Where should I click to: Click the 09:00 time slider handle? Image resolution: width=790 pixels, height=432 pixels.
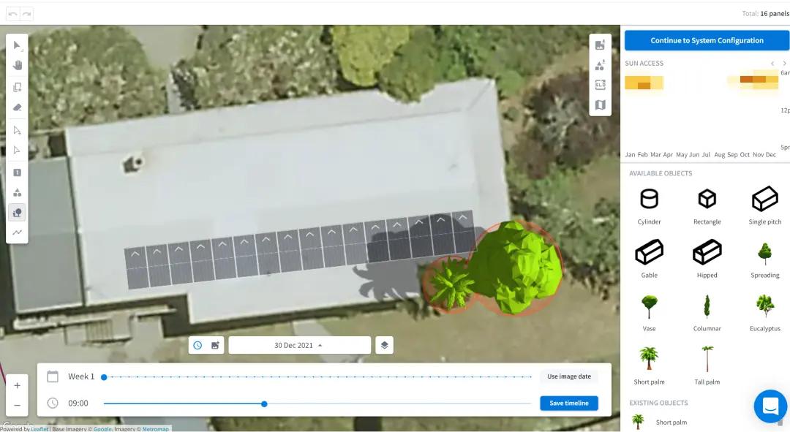click(x=264, y=403)
